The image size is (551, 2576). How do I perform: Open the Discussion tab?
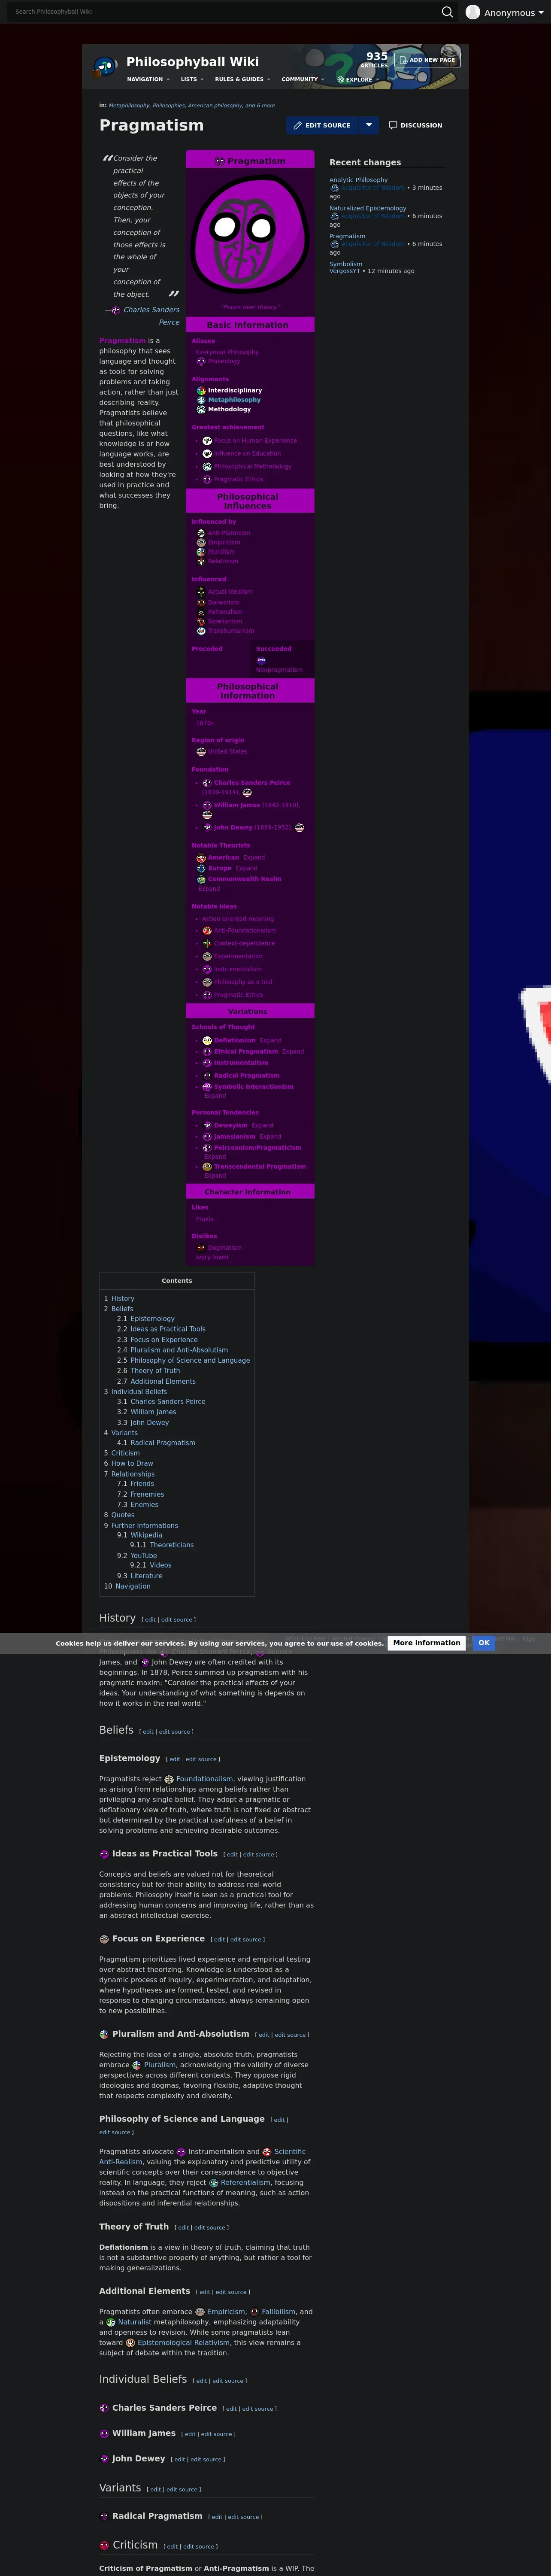coord(415,125)
